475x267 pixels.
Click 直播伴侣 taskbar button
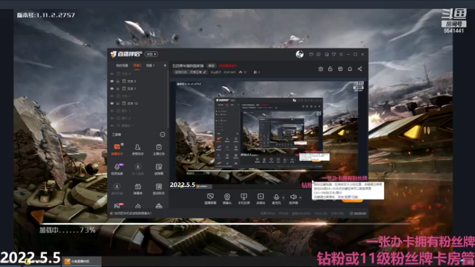tap(82, 261)
